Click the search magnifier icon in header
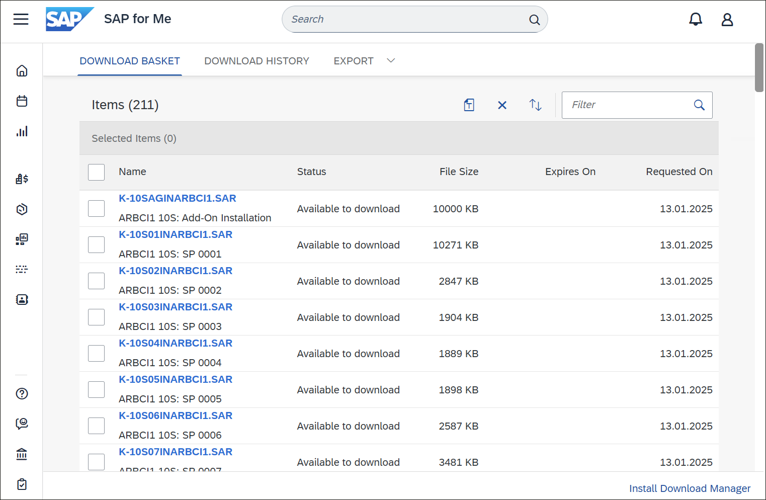The image size is (766, 500). pos(534,20)
